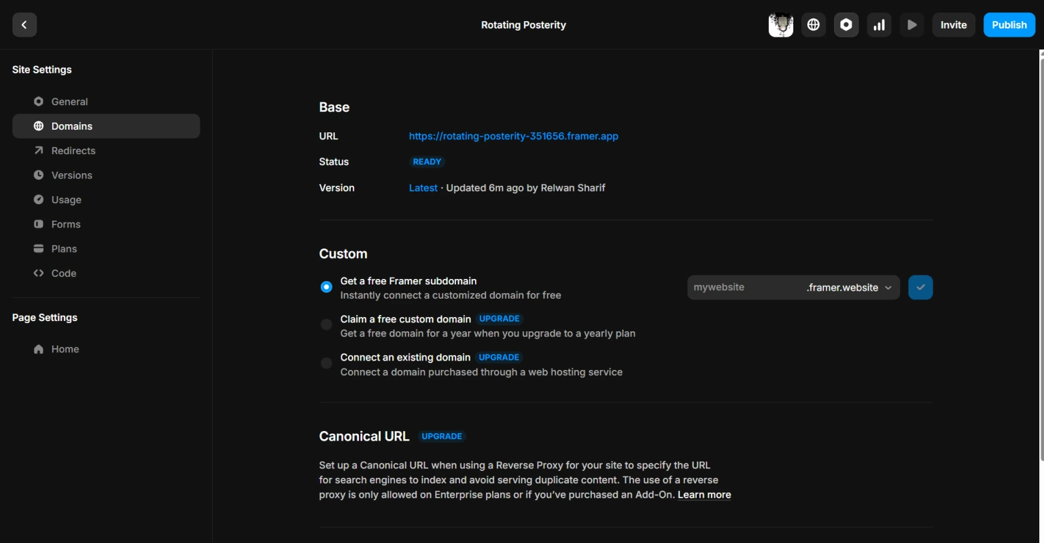Click the Invite button
This screenshot has width=1044, height=543.
point(954,25)
